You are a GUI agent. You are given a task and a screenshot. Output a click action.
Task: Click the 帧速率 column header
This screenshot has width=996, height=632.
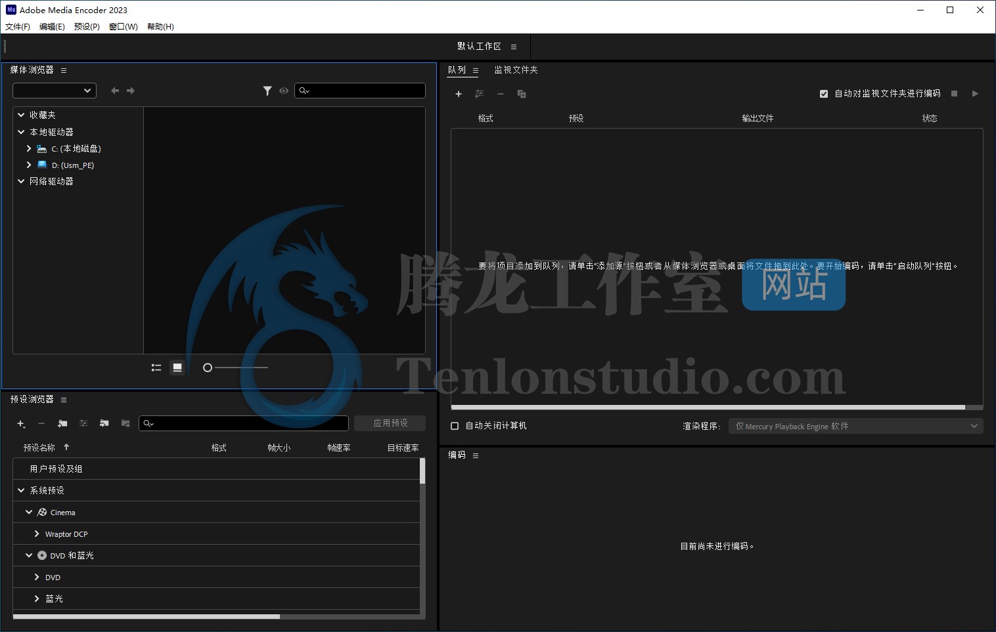[339, 448]
